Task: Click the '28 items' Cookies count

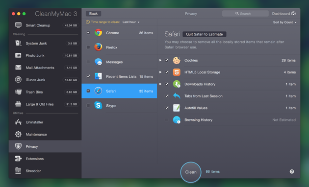Action: click(x=288, y=60)
